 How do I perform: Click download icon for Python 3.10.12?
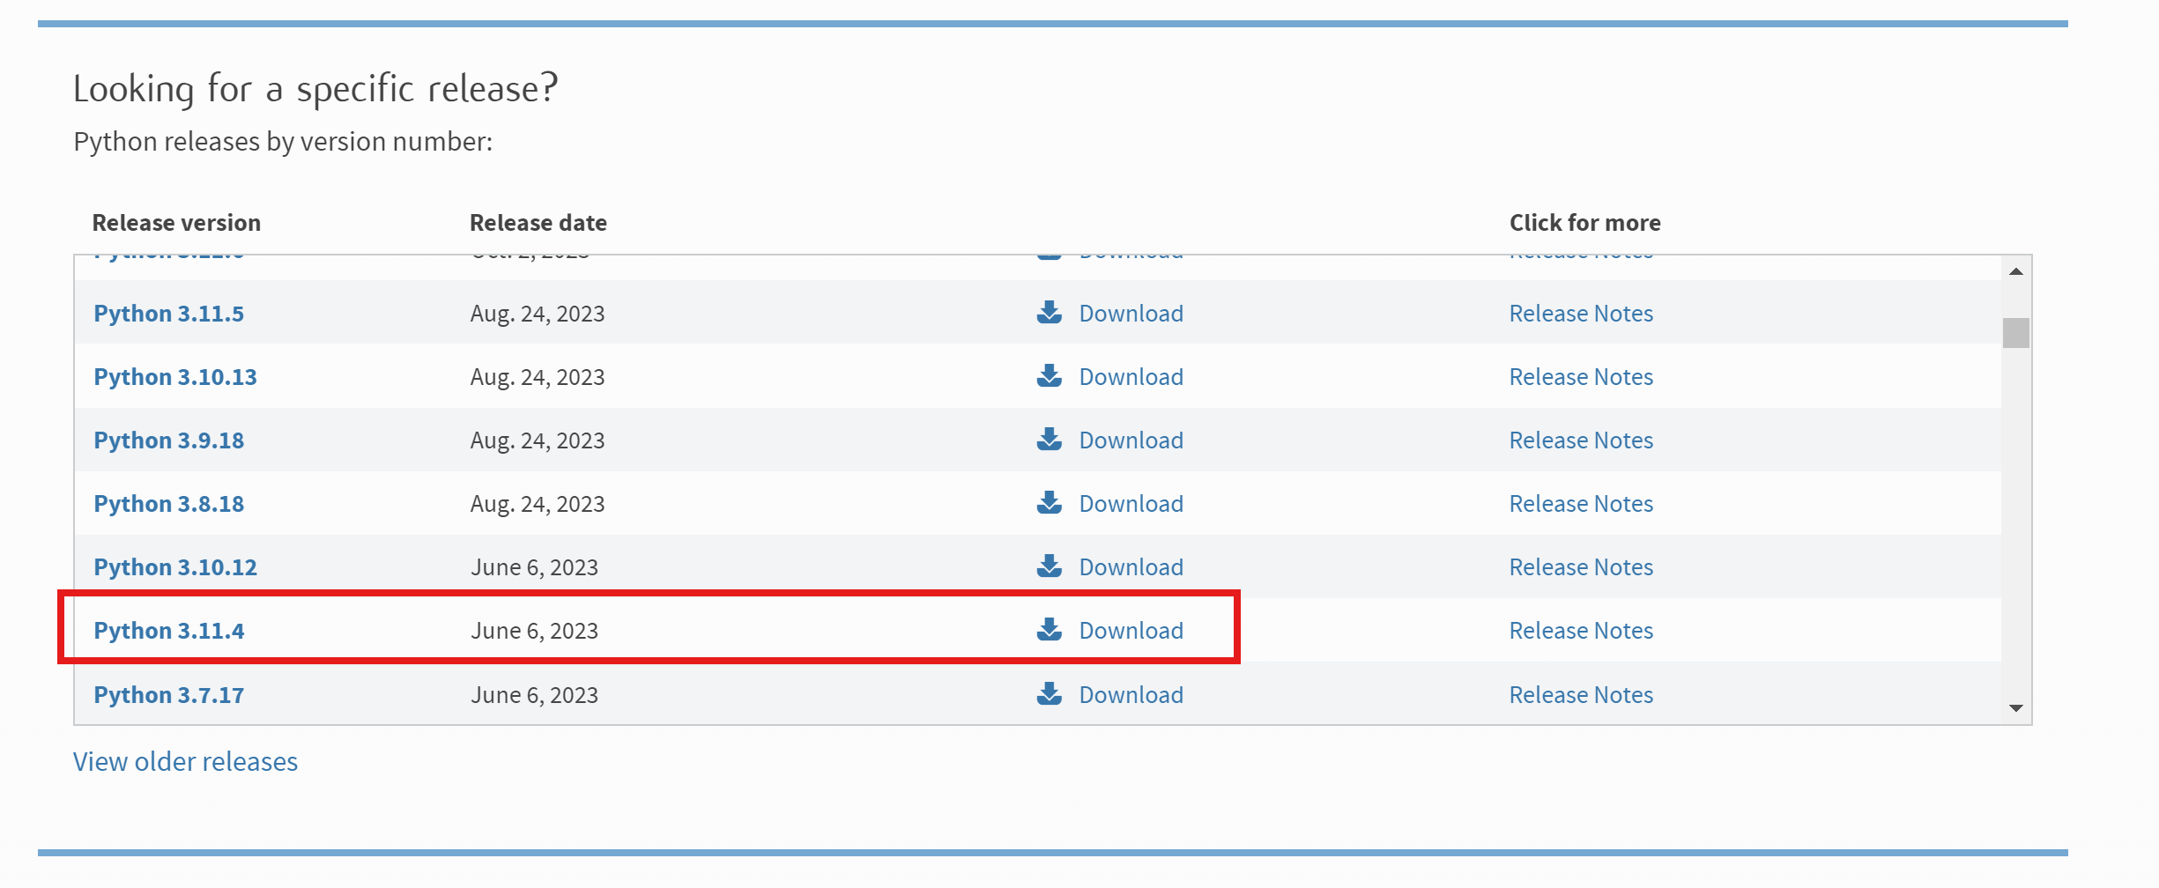click(x=1049, y=566)
